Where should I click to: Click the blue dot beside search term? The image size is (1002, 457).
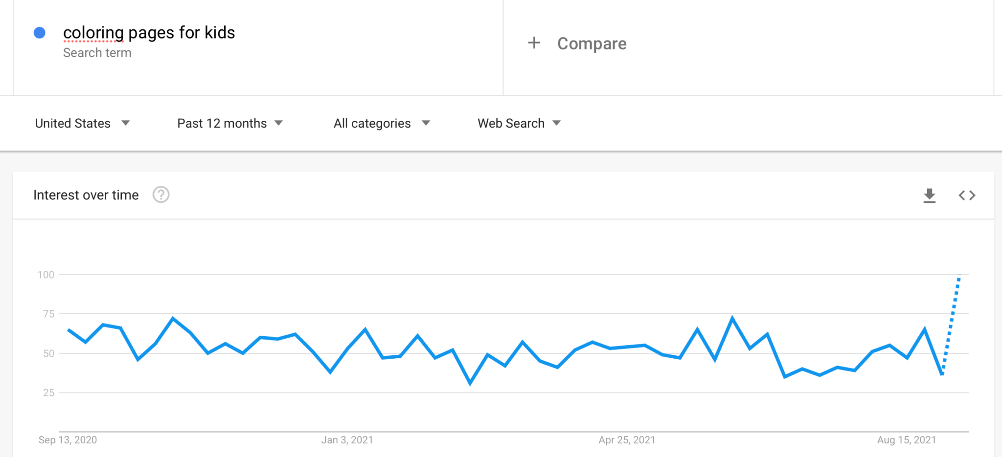point(40,33)
